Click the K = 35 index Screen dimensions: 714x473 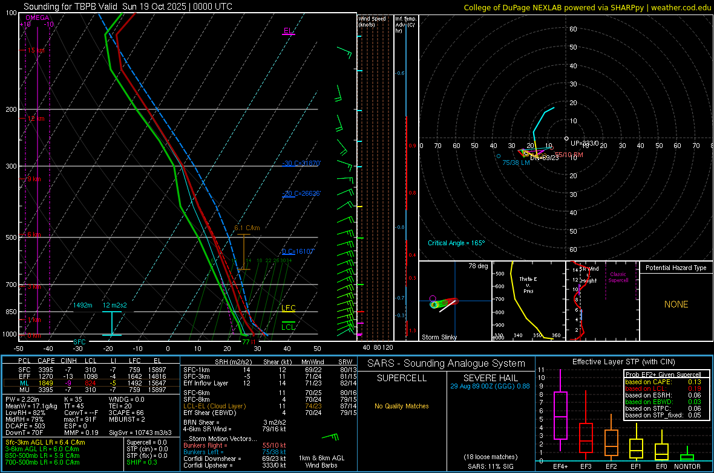click(x=73, y=399)
